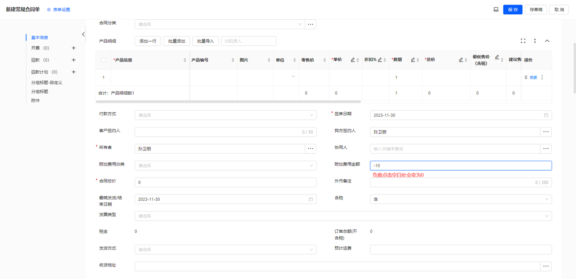
Task: Open the form settings gear icon
Action: (x=49, y=9)
